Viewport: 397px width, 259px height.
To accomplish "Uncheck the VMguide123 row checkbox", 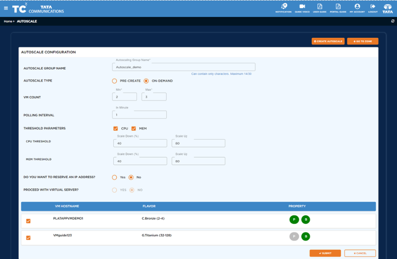I will coord(29,238).
